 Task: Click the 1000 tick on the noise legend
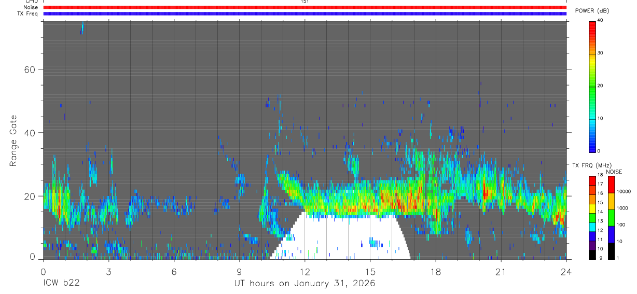coord(621,208)
